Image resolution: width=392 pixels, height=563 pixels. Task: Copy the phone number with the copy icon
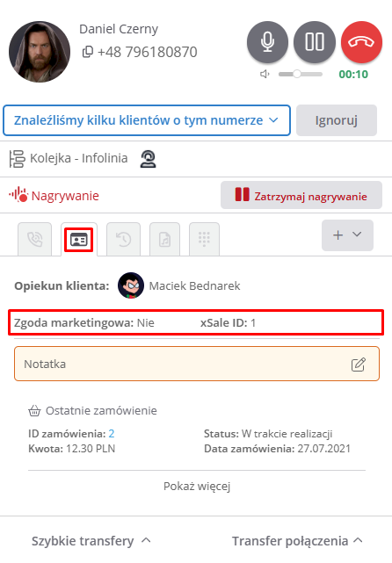[x=87, y=52]
